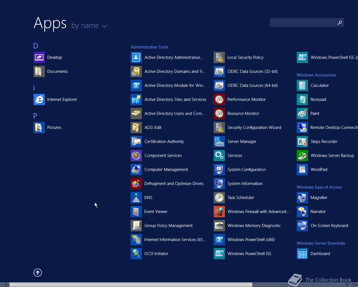Launch ADSI Edit icon
Screen dimensions: 358x287
[x=136, y=128]
